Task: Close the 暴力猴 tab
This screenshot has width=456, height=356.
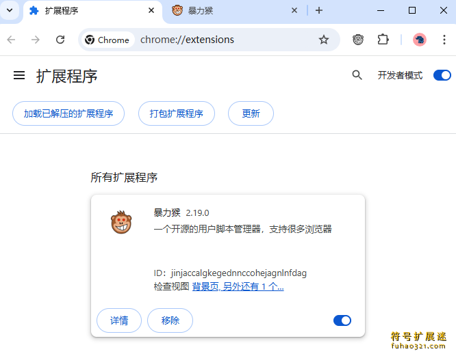Action: click(294, 11)
